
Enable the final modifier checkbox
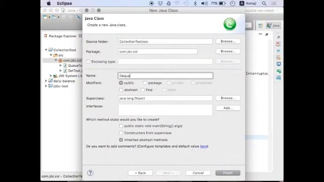coord(143,90)
